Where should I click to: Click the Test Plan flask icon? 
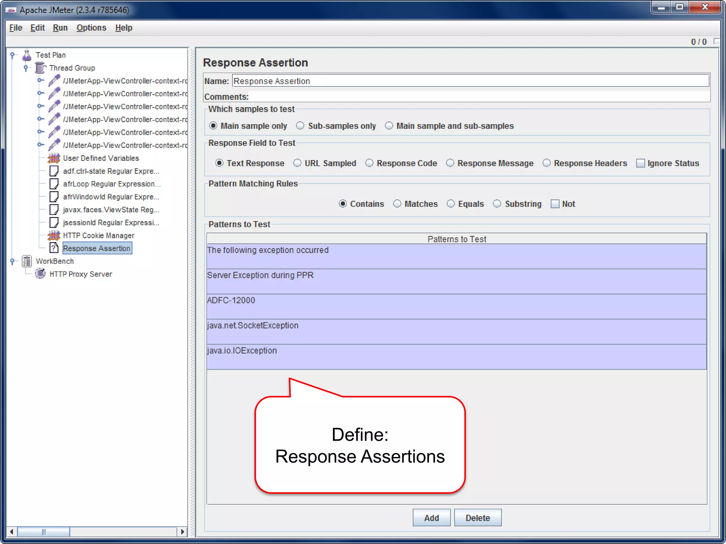27,55
